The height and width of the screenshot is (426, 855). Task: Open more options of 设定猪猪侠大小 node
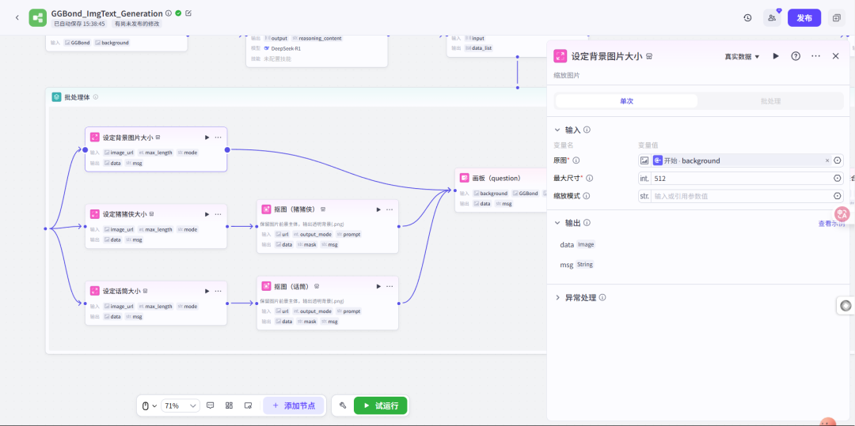pos(218,214)
